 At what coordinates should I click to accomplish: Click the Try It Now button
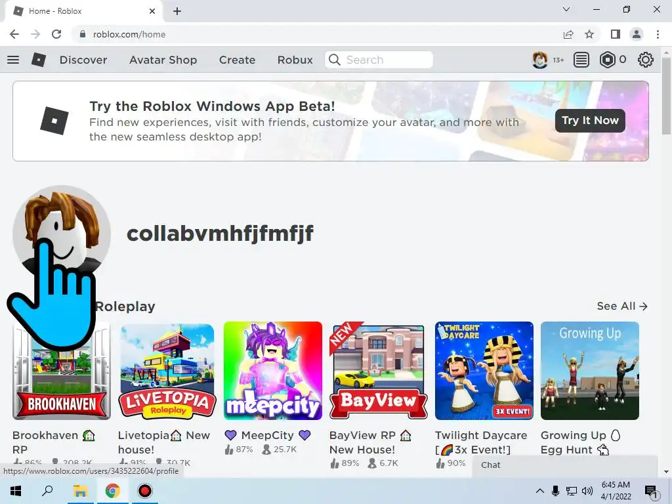tap(590, 121)
